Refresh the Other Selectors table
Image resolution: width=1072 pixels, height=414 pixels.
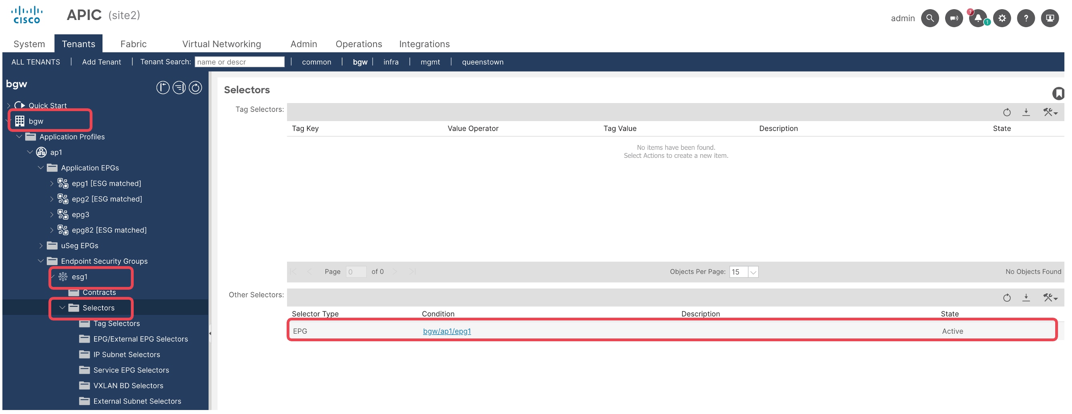[1007, 298]
